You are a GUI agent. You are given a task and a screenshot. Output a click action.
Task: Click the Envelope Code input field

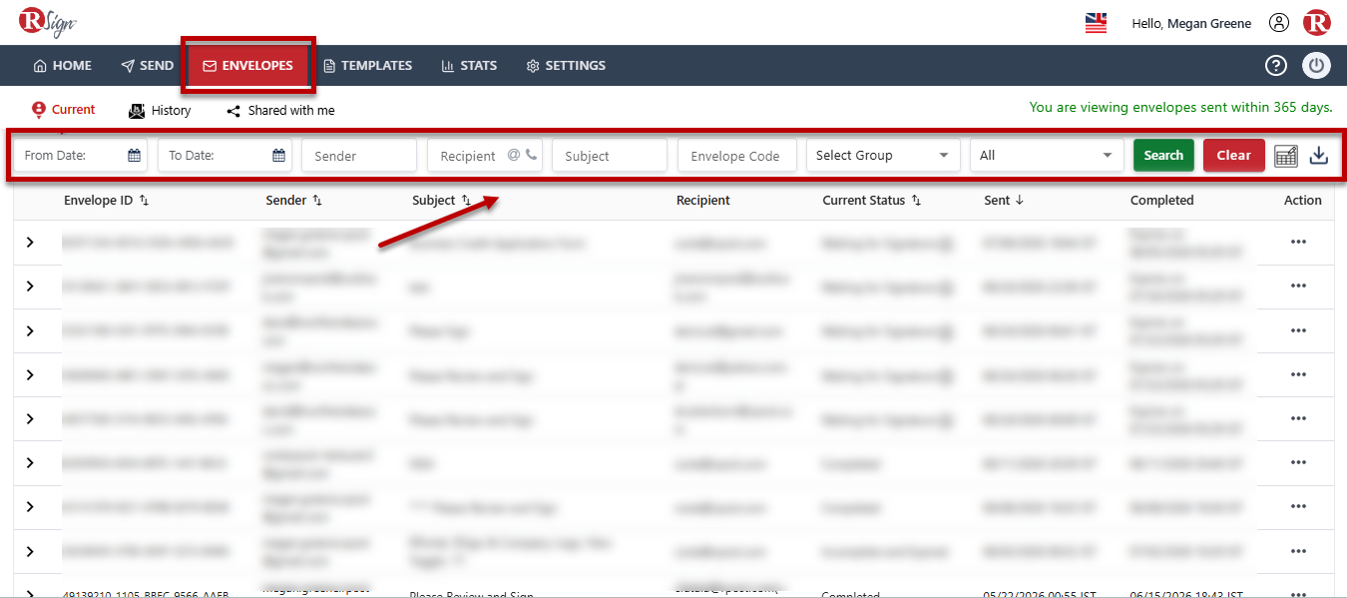737,156
